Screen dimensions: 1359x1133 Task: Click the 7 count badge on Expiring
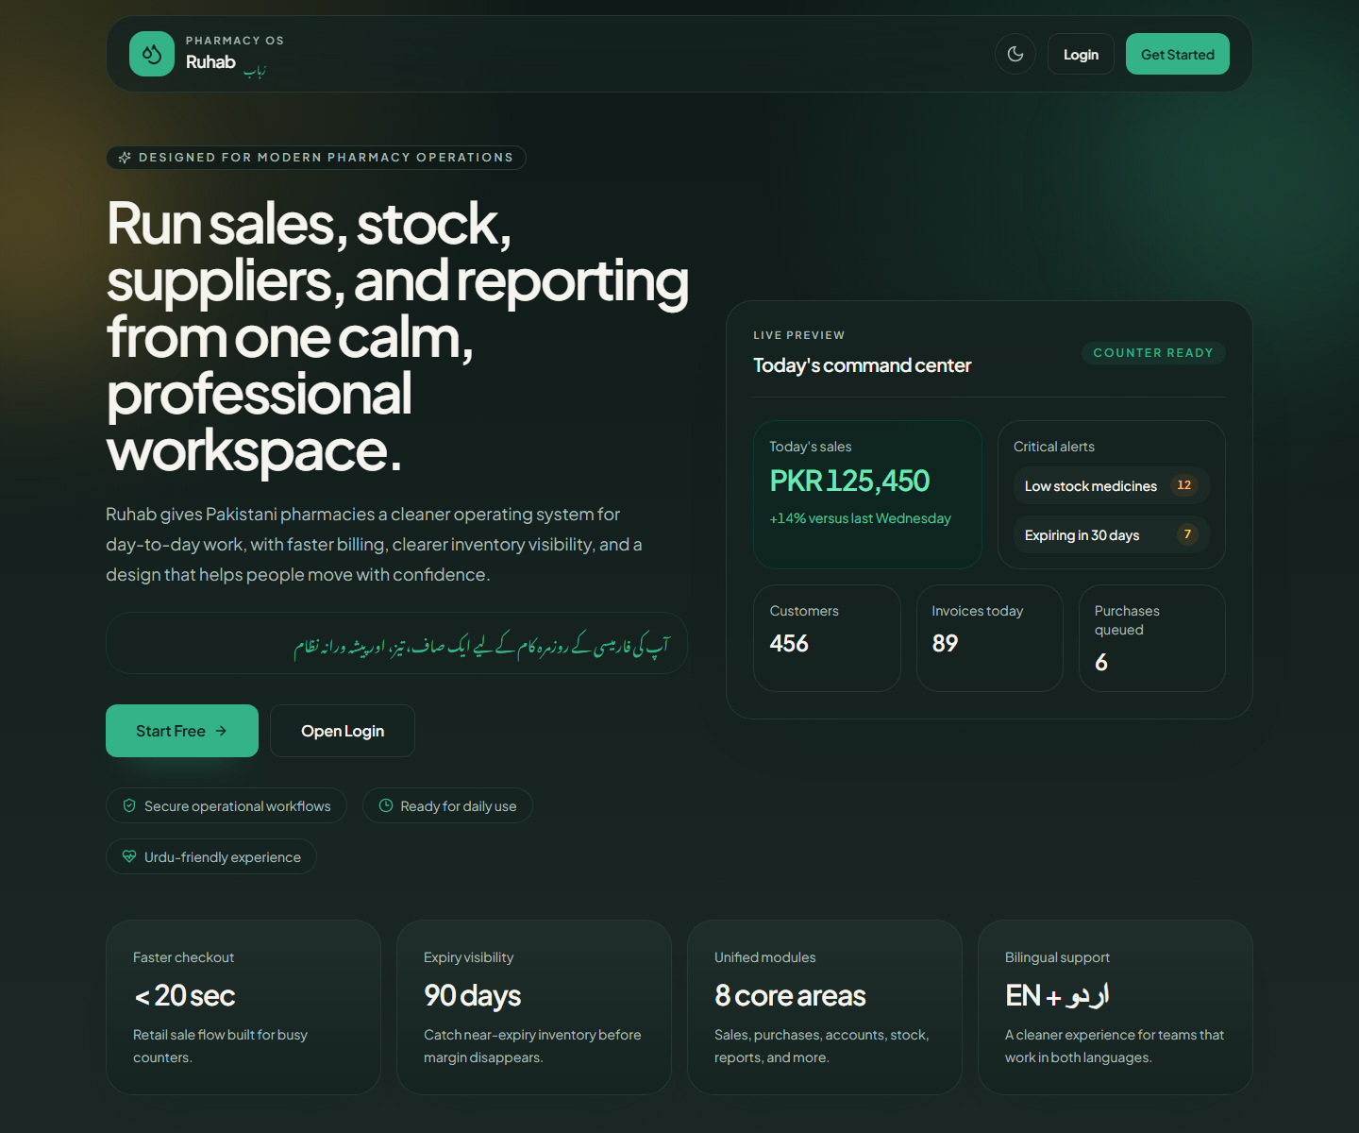pyautogui.click(x=1187, y=534)
